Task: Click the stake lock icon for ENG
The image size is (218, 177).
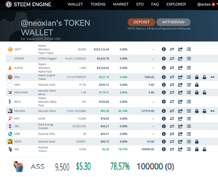Action: [197, 77]
